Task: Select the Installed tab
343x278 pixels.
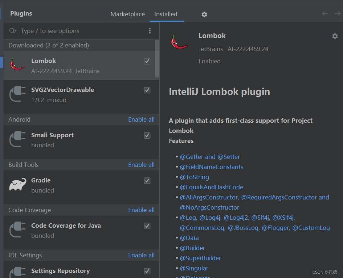Action: click(x=166, y=14)
